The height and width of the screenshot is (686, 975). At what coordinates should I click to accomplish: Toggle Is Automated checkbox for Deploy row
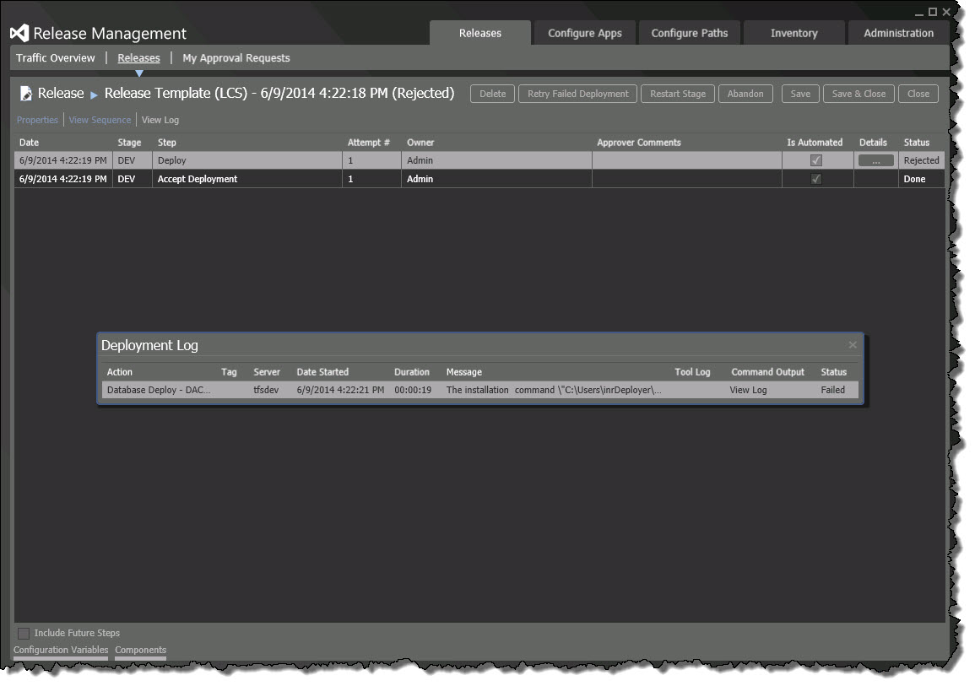coord(815,160)
